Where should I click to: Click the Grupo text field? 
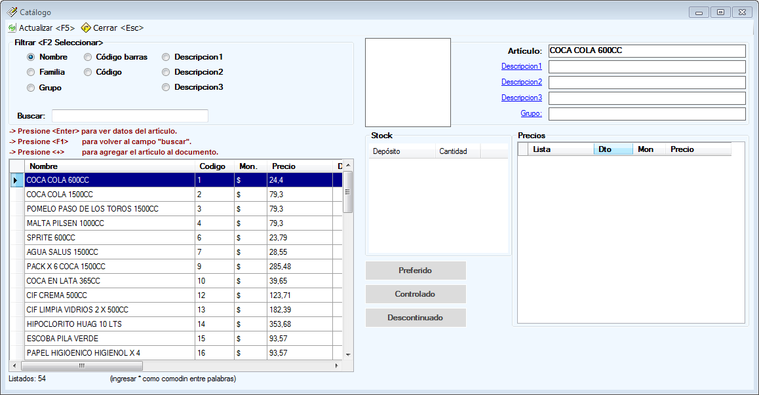(x=647, y=114)
